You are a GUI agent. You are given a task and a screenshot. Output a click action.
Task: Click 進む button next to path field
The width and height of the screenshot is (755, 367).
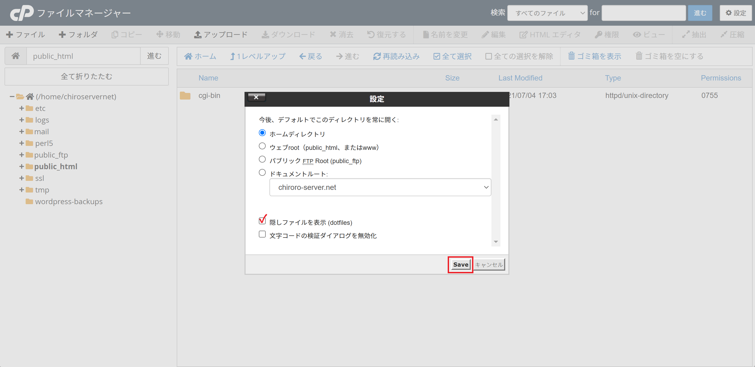point(154,56)
